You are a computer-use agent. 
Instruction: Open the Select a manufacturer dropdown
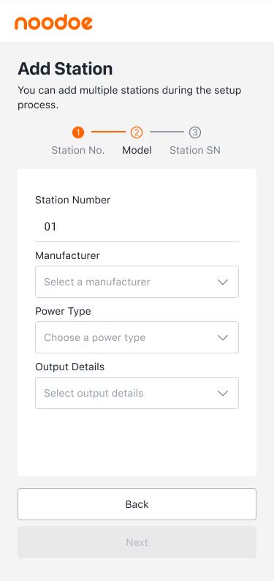coord(137,282)
